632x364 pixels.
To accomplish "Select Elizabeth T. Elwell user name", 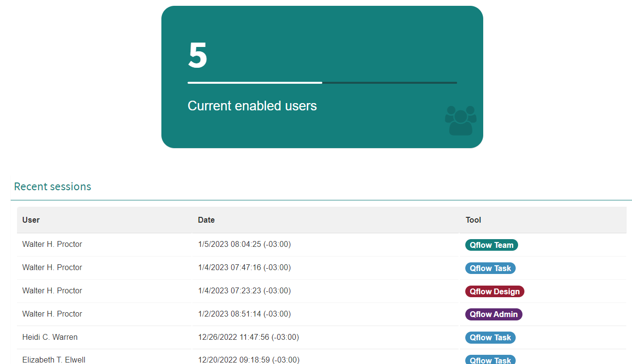I will click(54, 360).
